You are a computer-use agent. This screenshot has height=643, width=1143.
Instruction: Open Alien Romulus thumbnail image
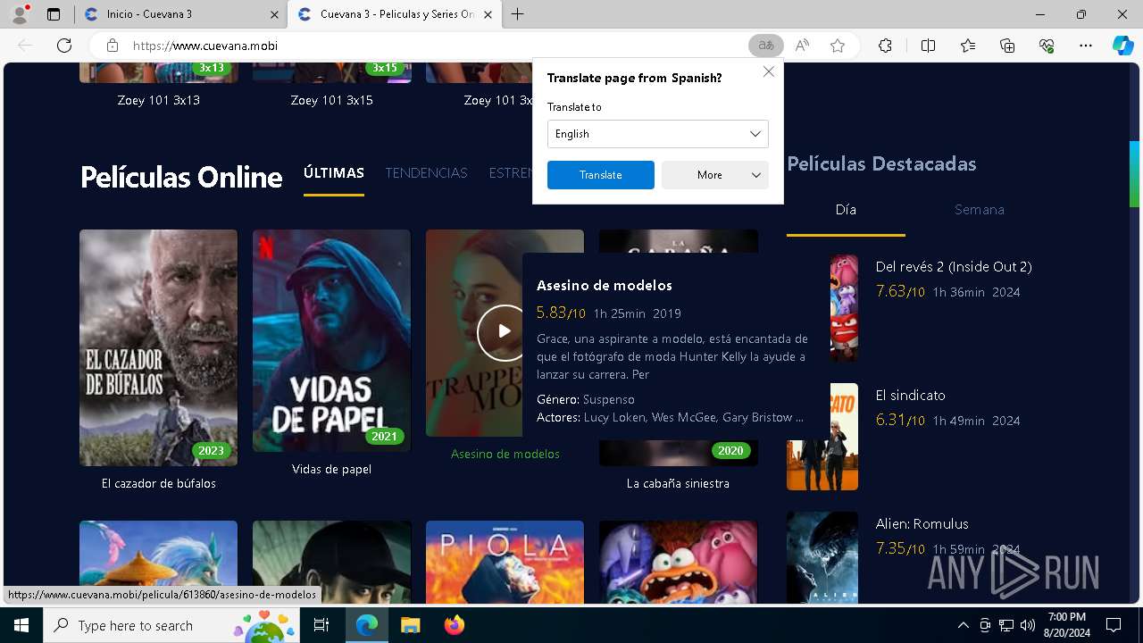(822, 558)
